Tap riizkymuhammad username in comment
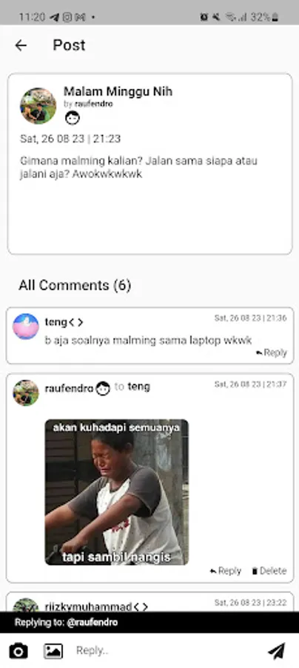This screenshot has width=299, height=668. (88, 607)
